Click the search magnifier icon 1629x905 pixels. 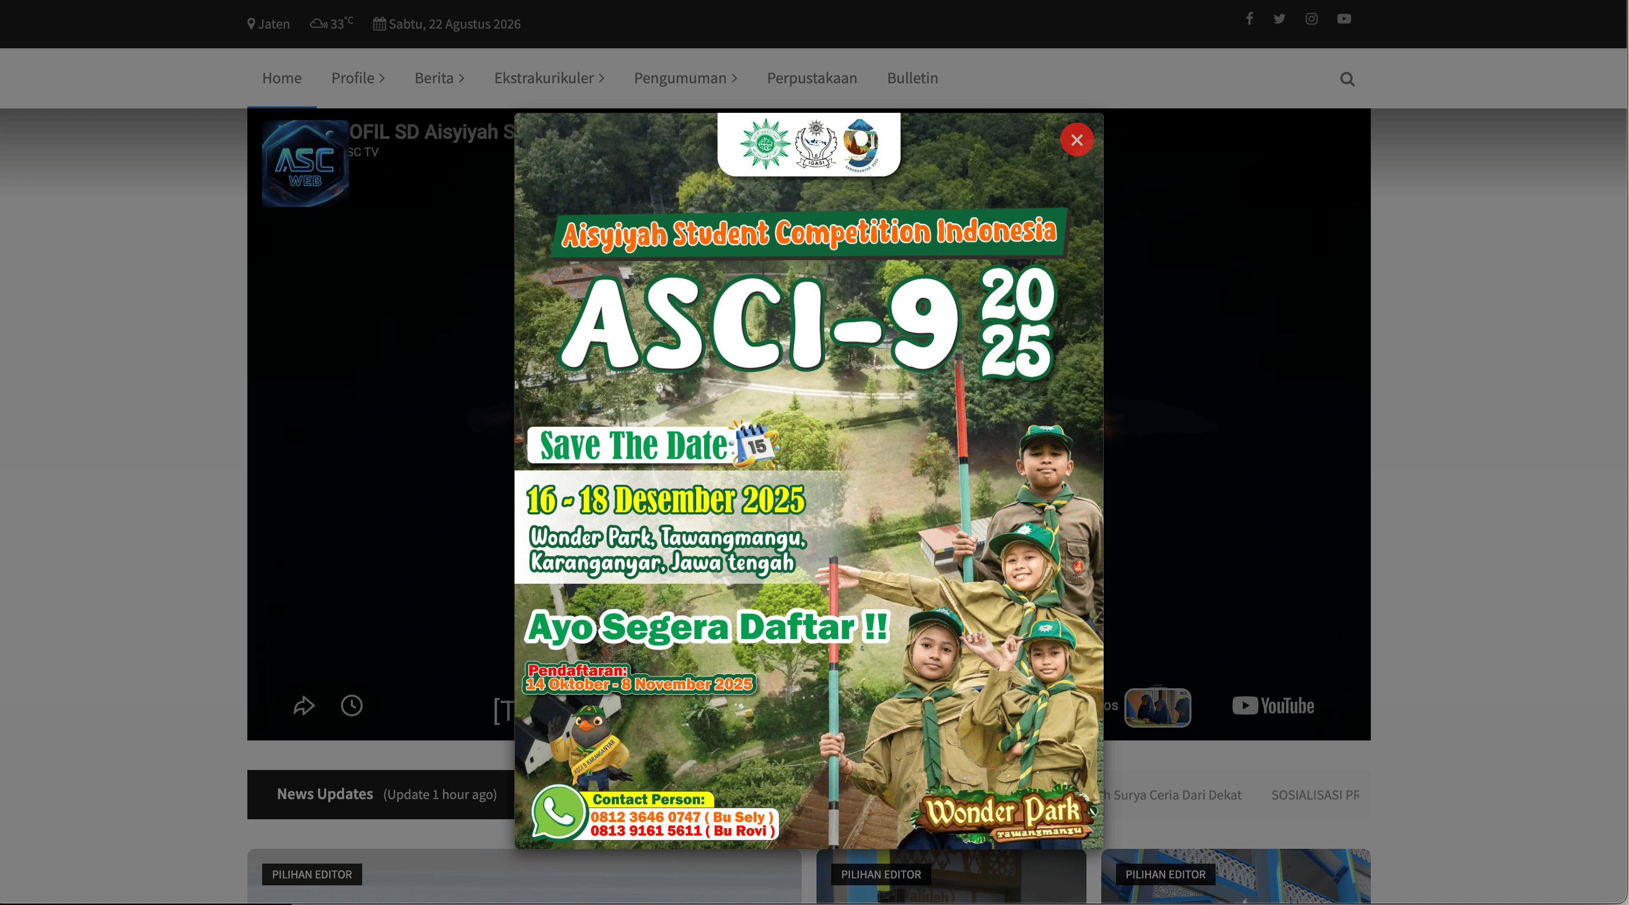(x=1347, y=79)
